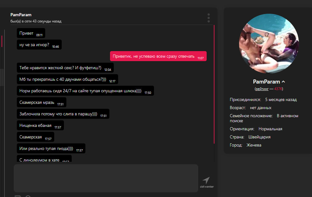Click the "был(а) в сети" status text
Screen dimensions: 312x197
[36, 21]
